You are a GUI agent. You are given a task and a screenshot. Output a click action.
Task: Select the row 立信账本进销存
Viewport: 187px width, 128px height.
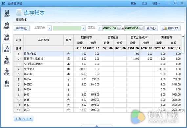pyautogui.click(x=97, y=64)
